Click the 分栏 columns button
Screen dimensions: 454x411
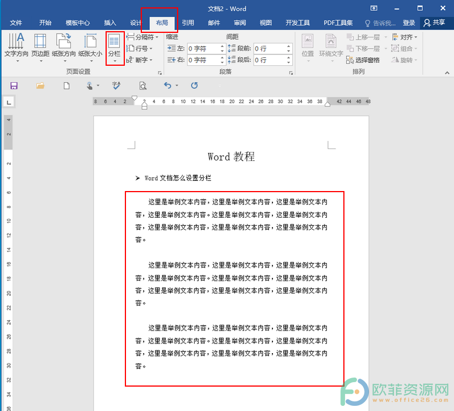pos(115,48)
